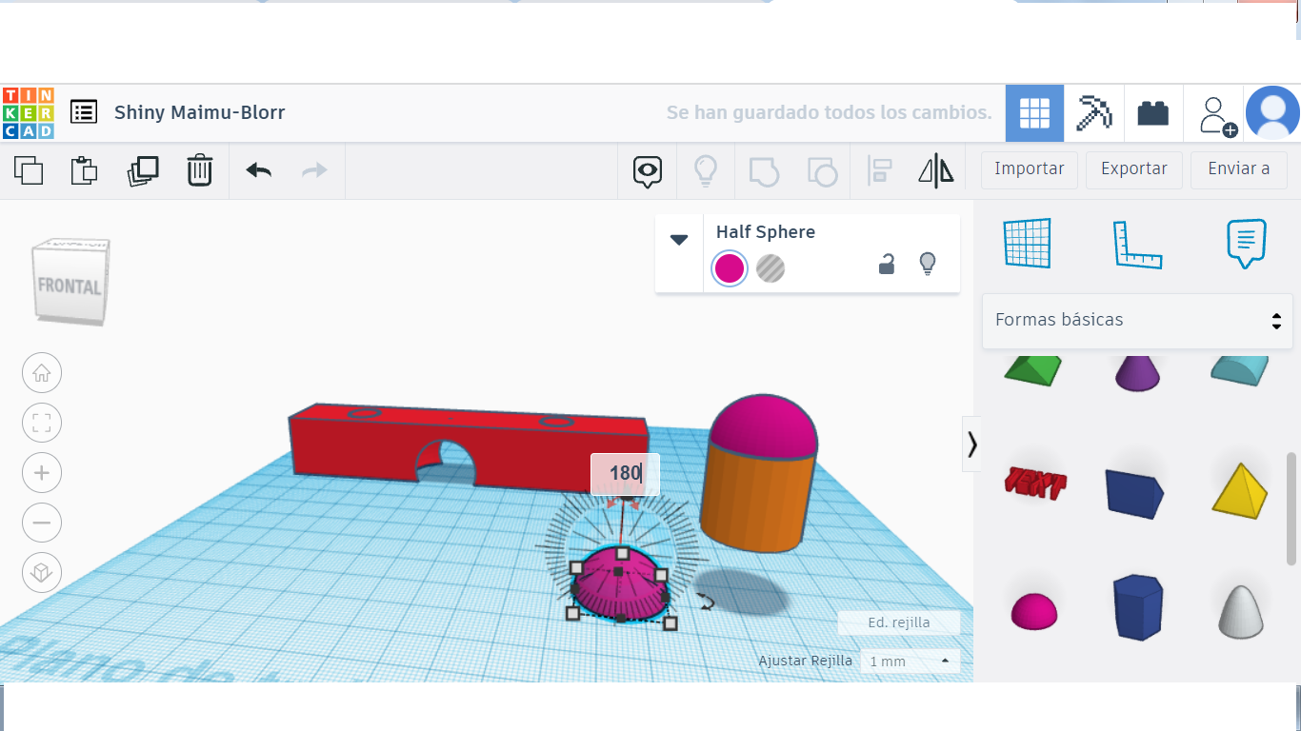Open the user profile avatar

click(1272, 113)
